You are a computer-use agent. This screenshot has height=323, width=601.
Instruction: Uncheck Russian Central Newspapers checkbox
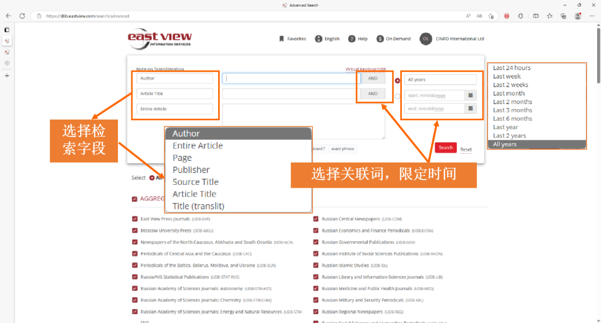pyautogui.click(x=316, y=219)
